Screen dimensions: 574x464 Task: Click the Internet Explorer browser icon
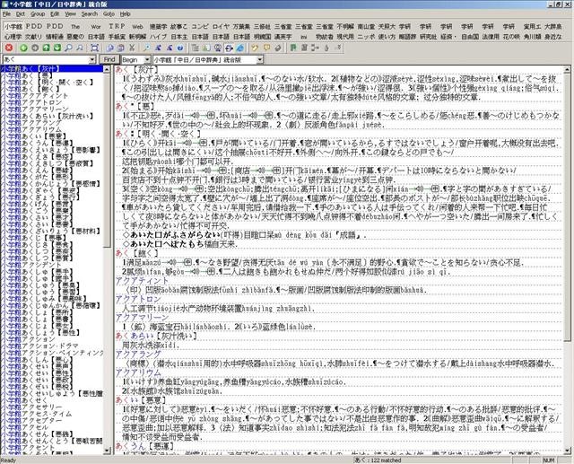click(x=240, y=48)
